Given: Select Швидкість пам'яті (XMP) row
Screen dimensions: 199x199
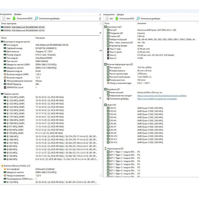Looking at the screenshot, I should coord(49,65).
